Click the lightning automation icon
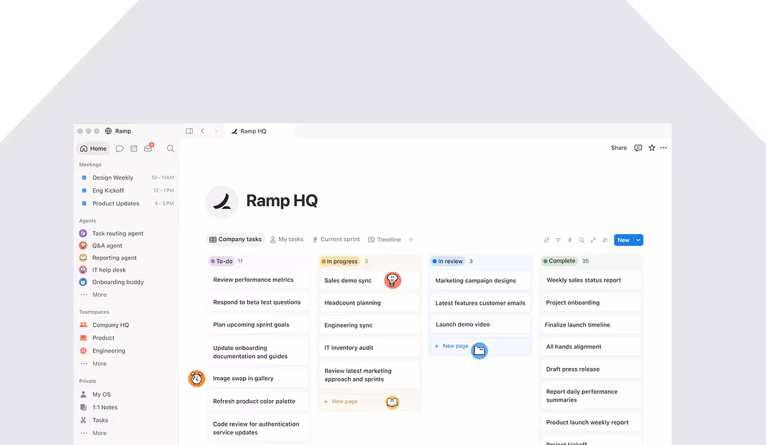The width and height of the screenshot is (766, 445). (x=569, y=240)
